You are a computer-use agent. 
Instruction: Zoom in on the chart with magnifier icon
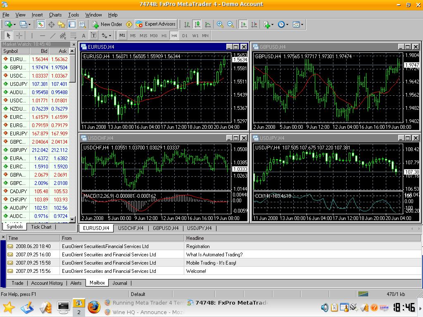pyautogui.click(x=220, y=24)
